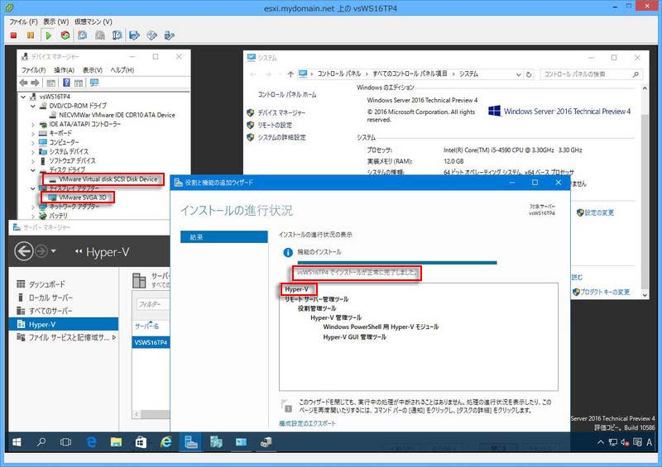Click the 構成設定のエクスポート link

pos(308,423)
